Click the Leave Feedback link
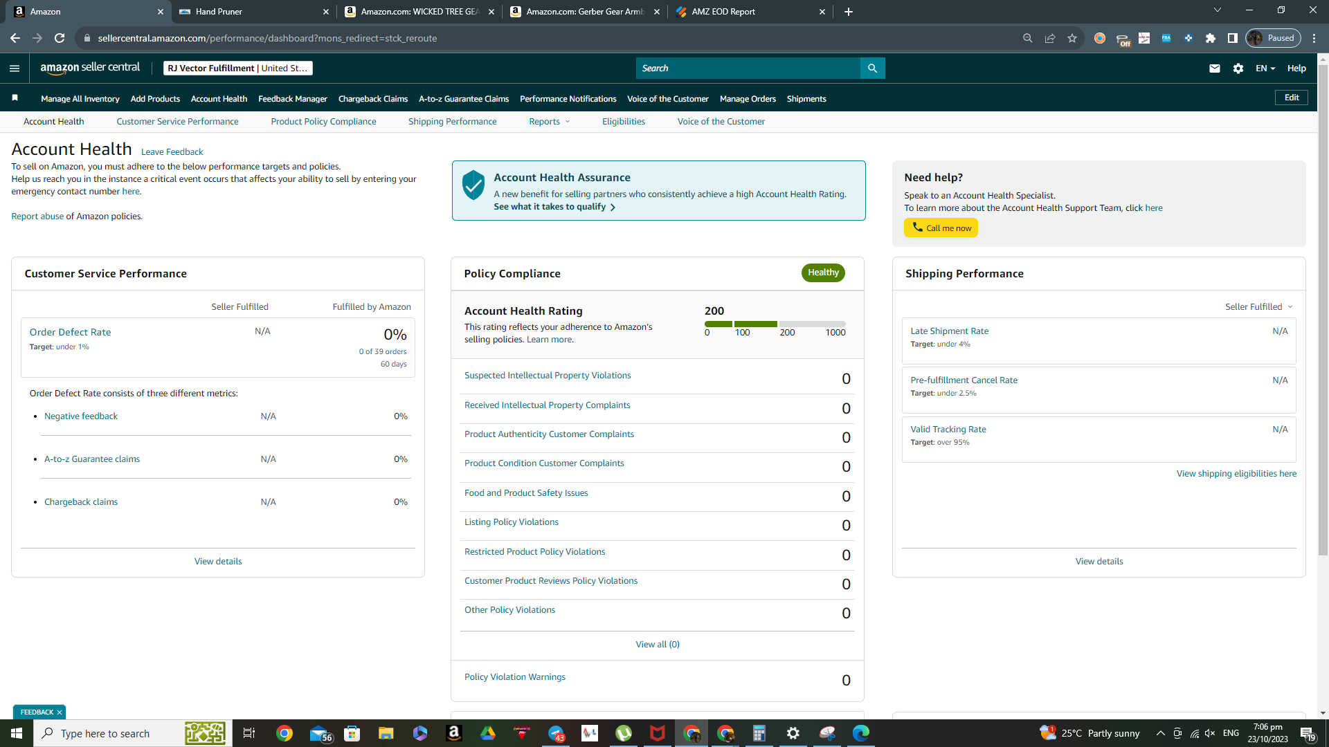Screen dimensions: 1329x747 [x=172, y=151]
